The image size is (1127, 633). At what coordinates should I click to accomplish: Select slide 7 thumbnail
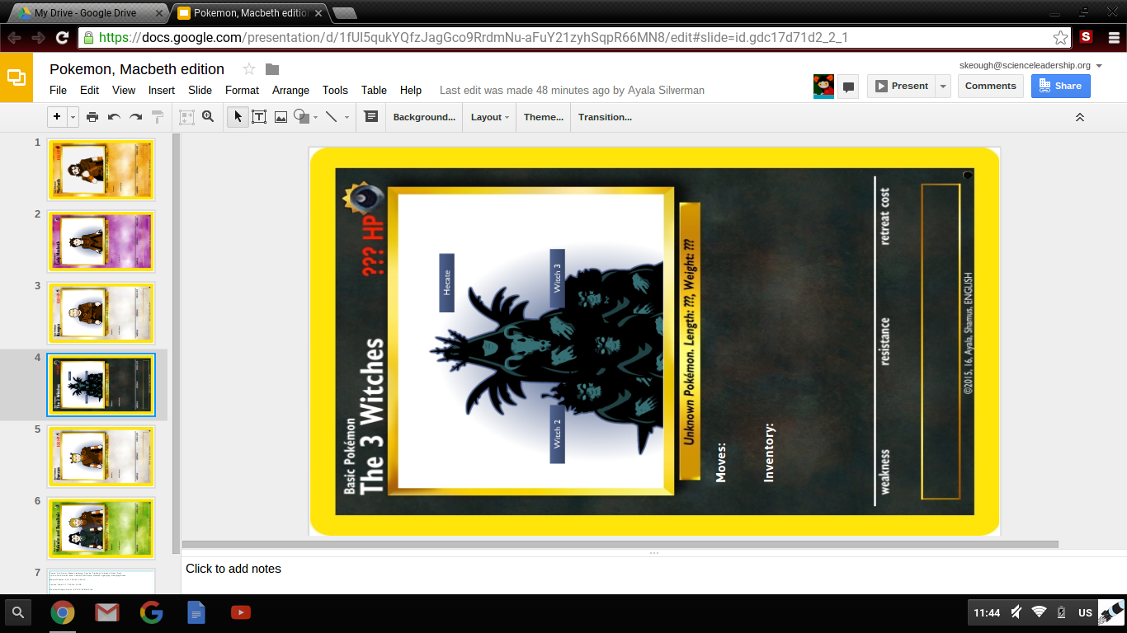[101, 581]
